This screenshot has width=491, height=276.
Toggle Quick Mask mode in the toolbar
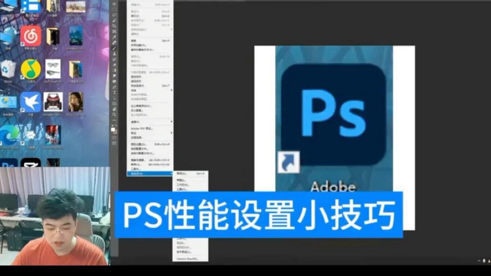[x=114, y=138]
